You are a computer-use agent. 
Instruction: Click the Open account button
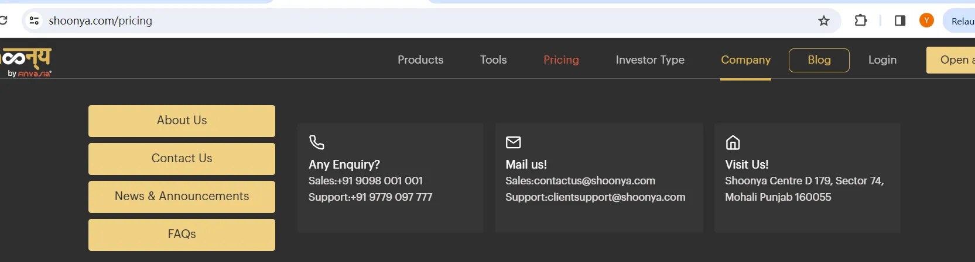[x=952, y=60]
